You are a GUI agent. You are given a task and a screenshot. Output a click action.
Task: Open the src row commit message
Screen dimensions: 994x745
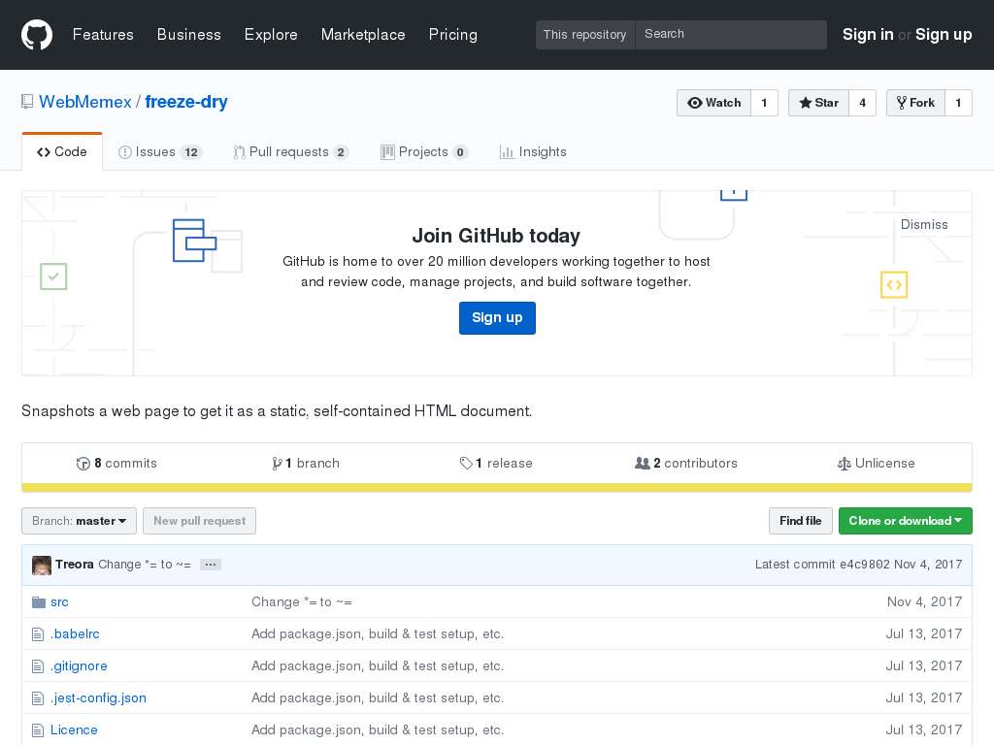point(302,602)
